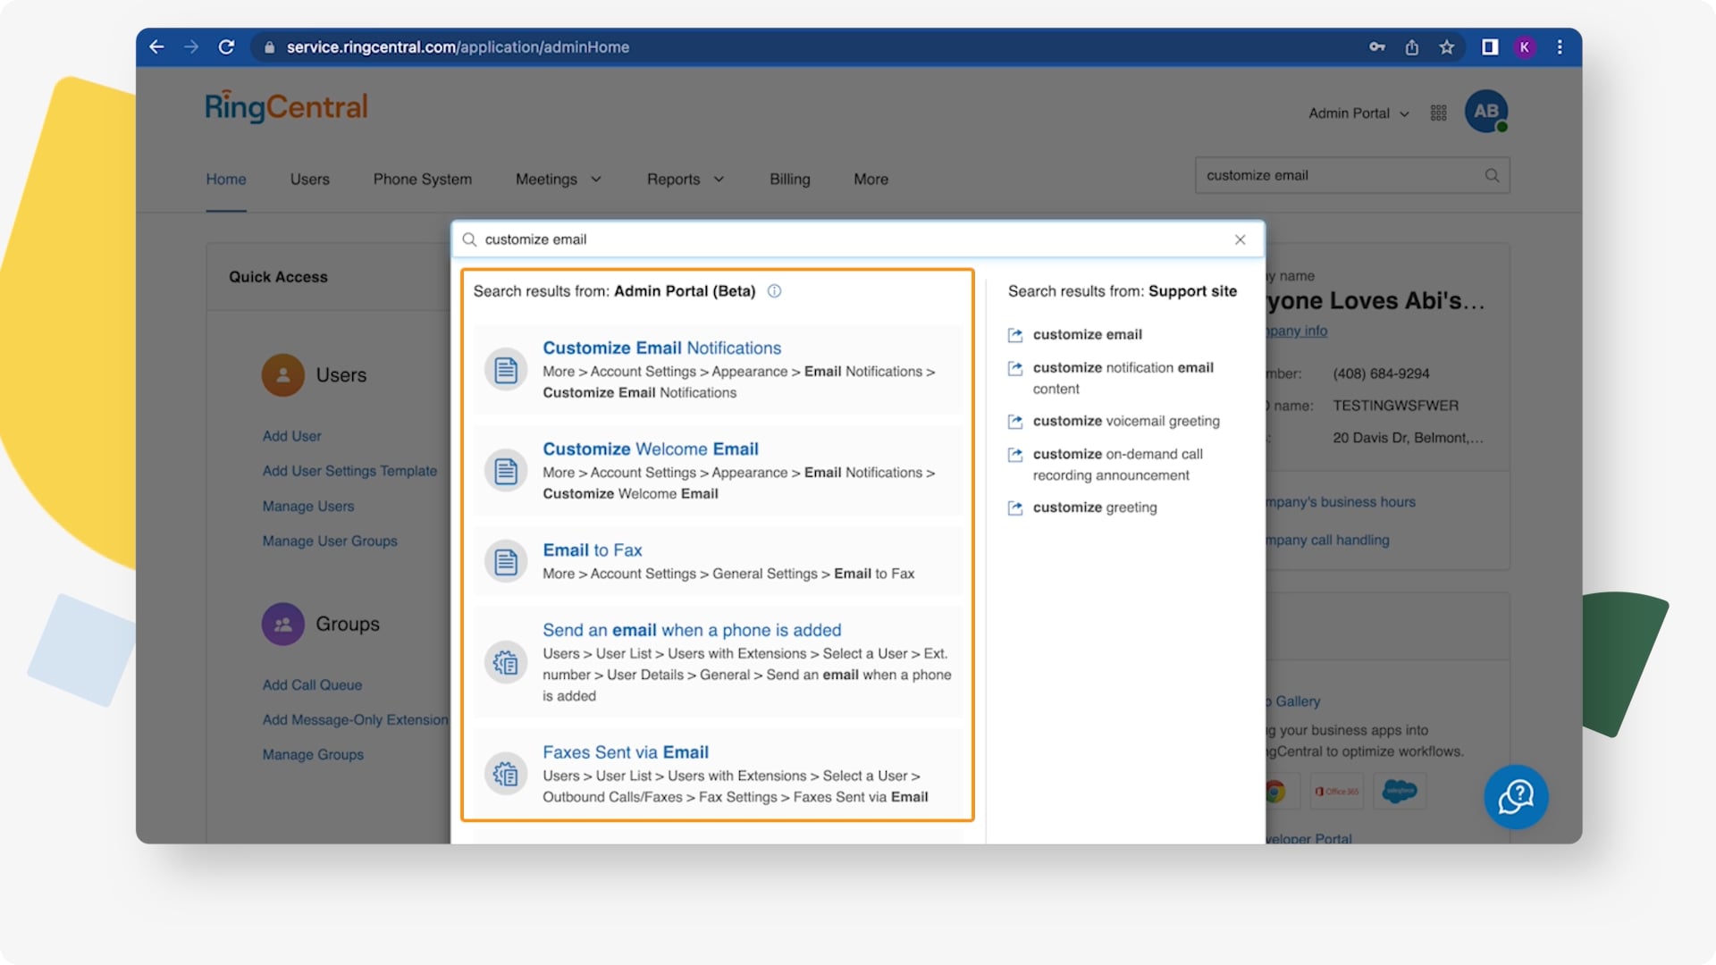Click the magnifier icon in top search box
Viewport: 1716px width, 965px height.
(x=1492, y=175)
